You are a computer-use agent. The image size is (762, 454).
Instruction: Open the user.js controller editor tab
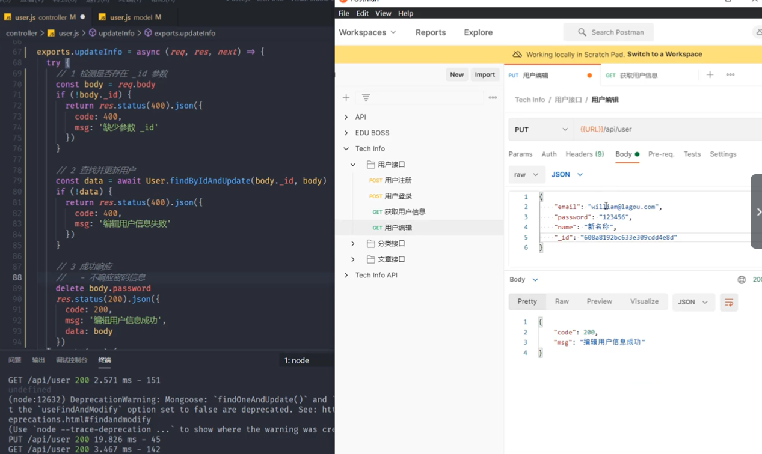45,17
